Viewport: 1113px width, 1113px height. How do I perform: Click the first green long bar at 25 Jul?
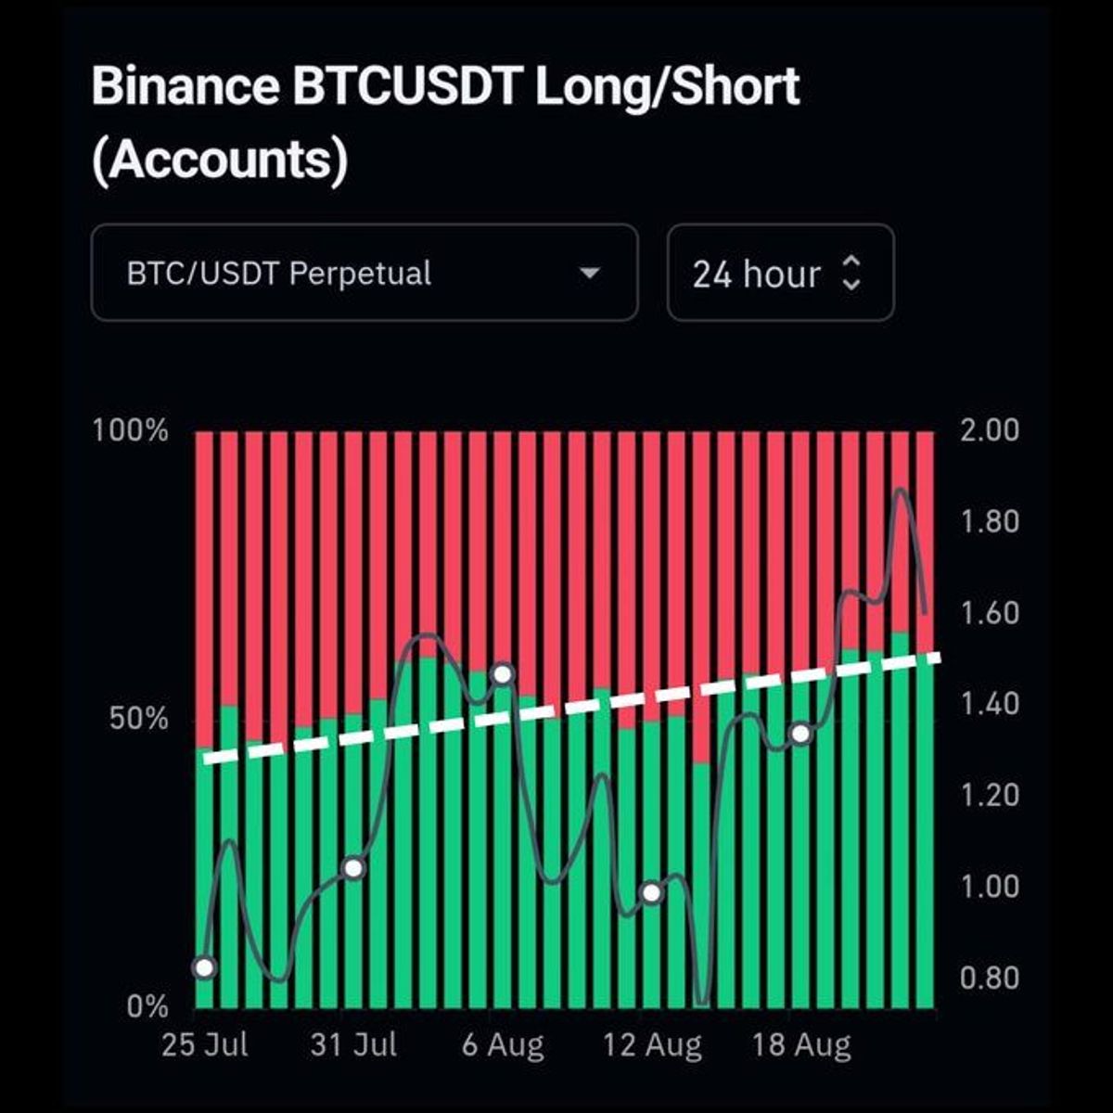pyautogui.click(x=204, y=876)
